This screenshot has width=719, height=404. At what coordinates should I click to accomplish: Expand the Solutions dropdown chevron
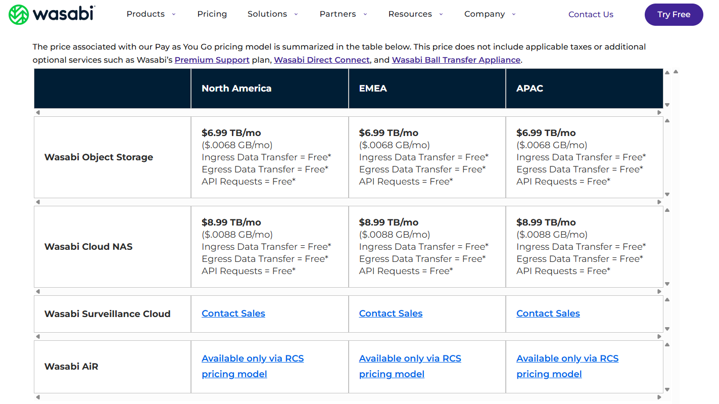point(296,14)
